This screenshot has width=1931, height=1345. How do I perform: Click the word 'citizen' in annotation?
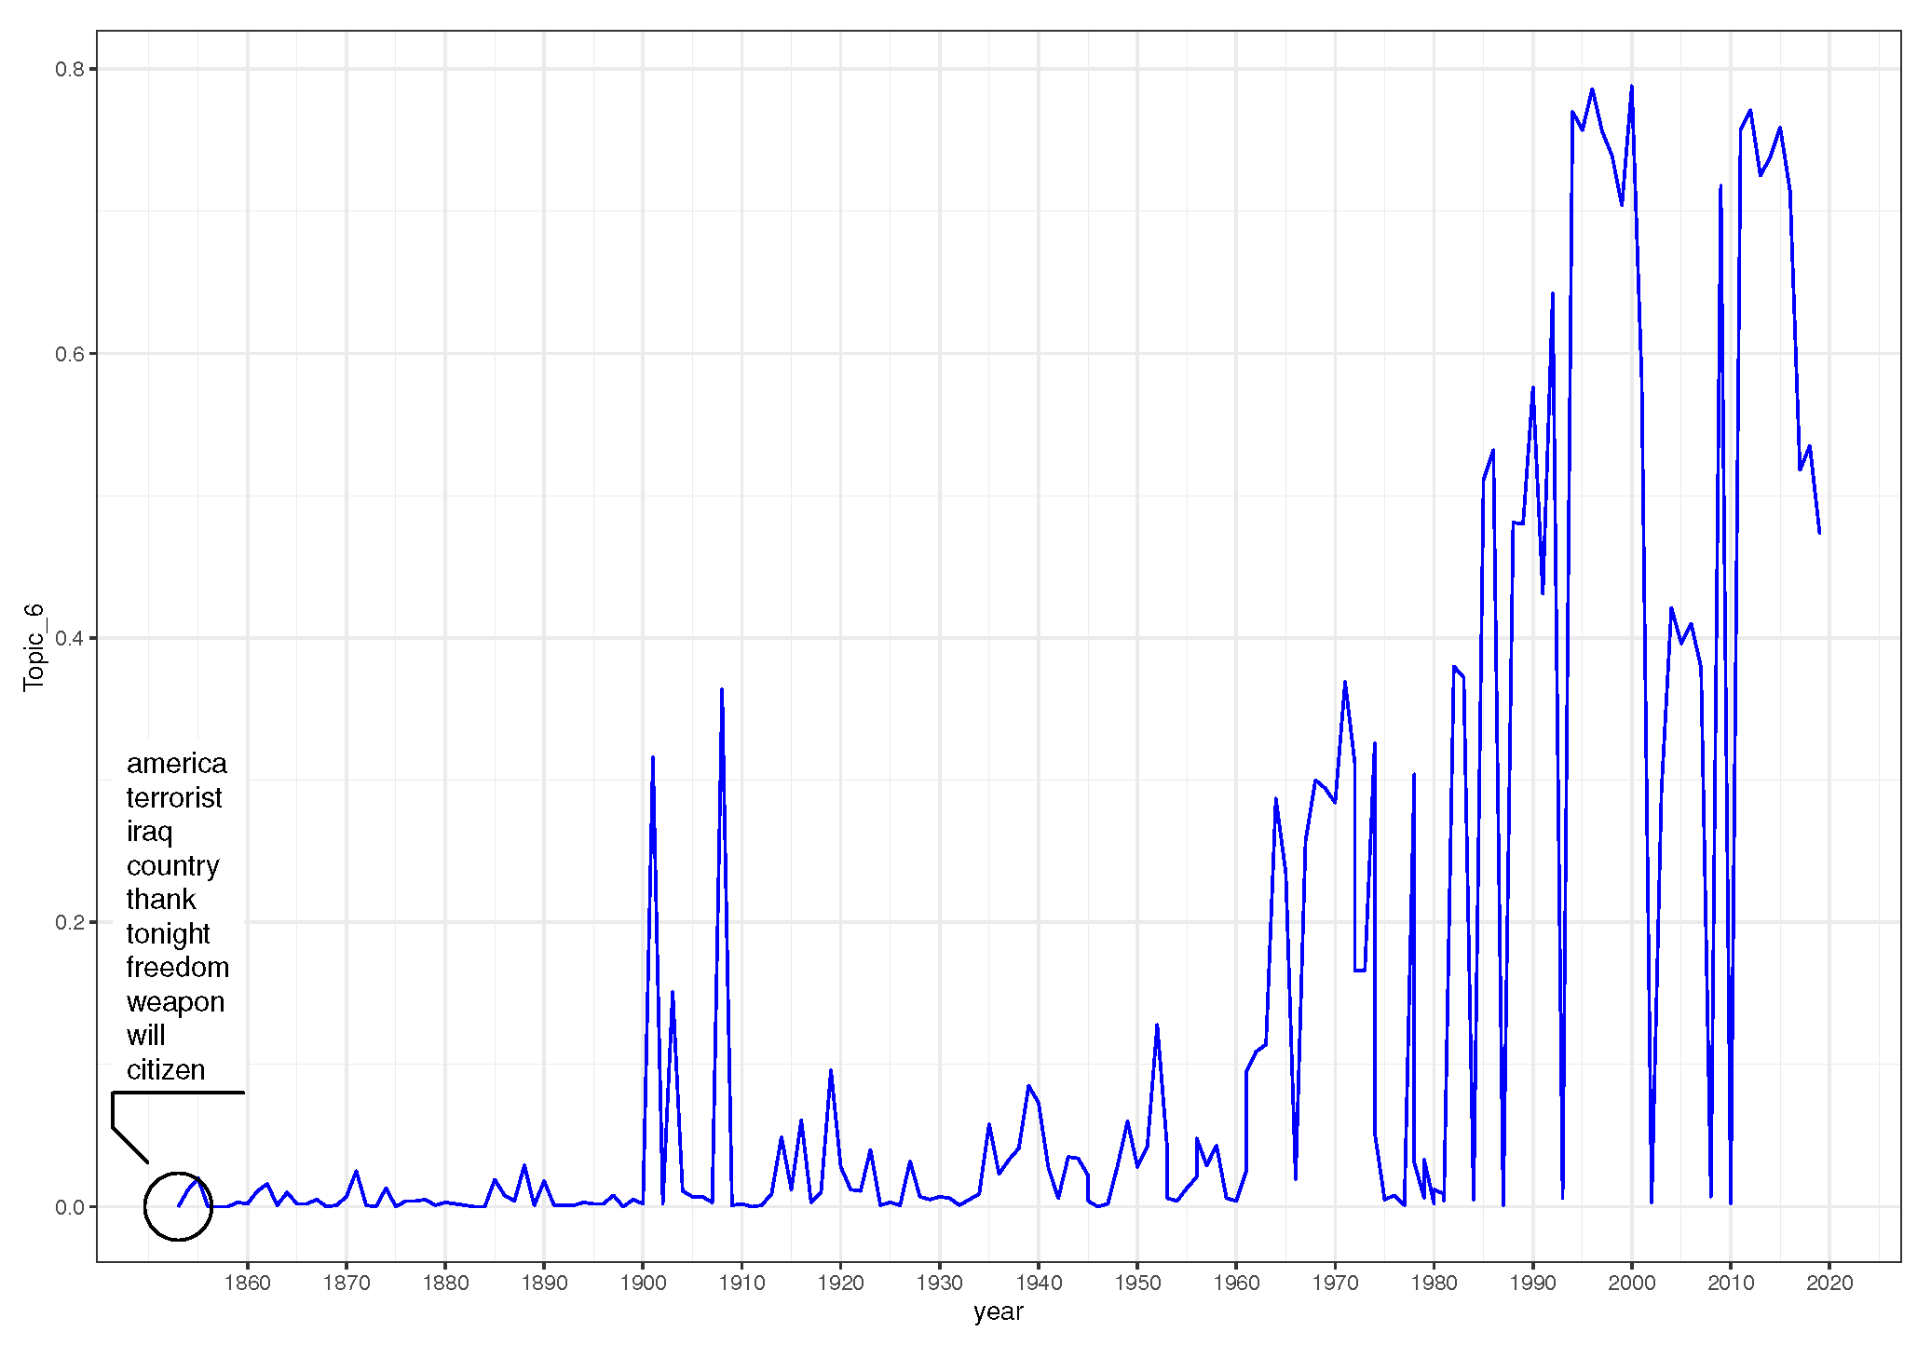tap(166, 1070)
